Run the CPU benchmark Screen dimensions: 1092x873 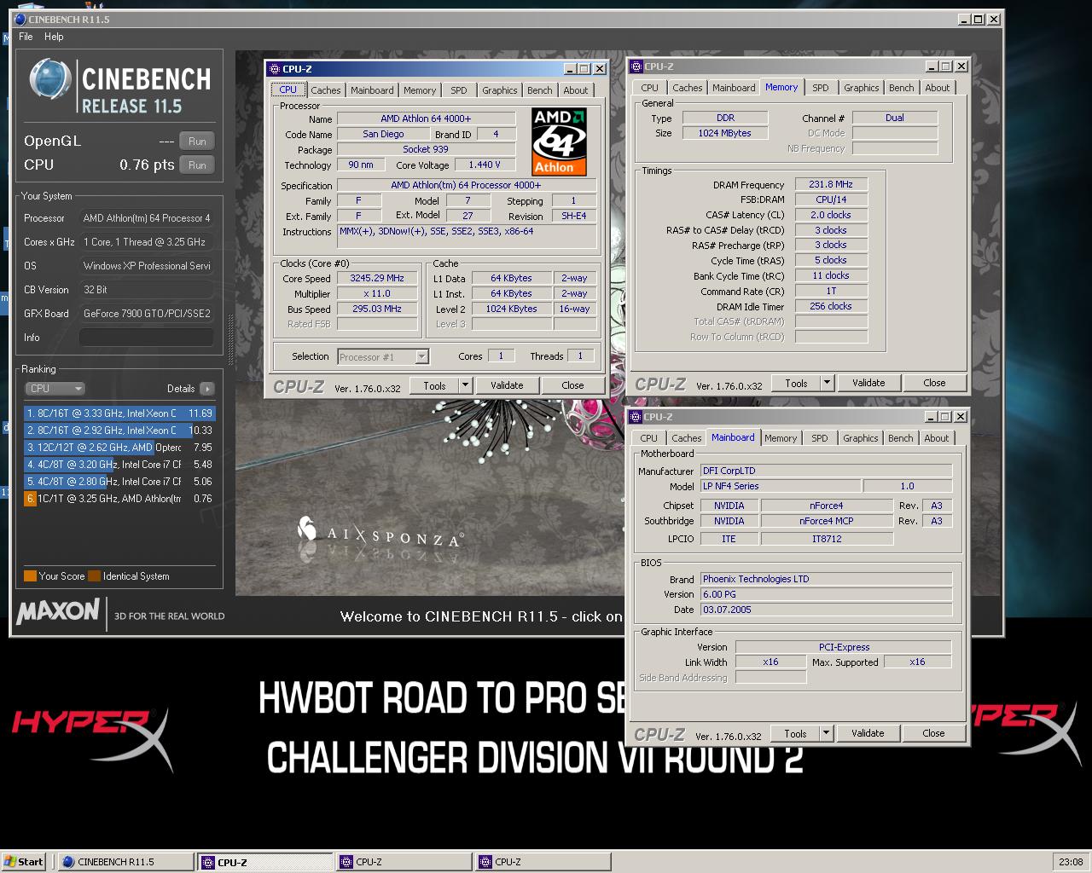point(197,165)
